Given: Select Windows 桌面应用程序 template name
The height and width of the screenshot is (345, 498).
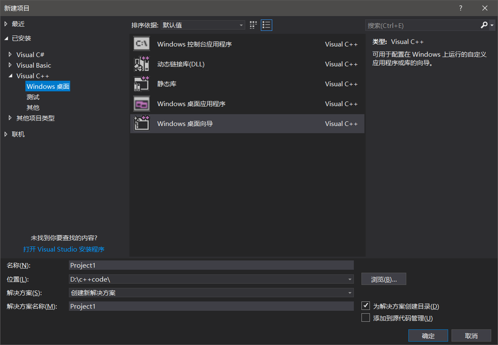Looking at the screenshot, I should (x=191, y=104).
